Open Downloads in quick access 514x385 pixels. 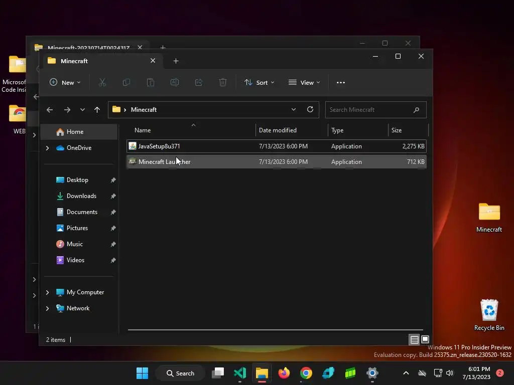[x=82, y=196]
